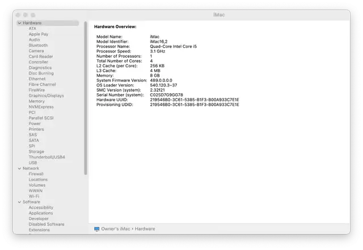Viewport: 363px width, 250px height.
Task: Select Thunderbolt/USB4 in the sidebar
Action: click(47, 157)
